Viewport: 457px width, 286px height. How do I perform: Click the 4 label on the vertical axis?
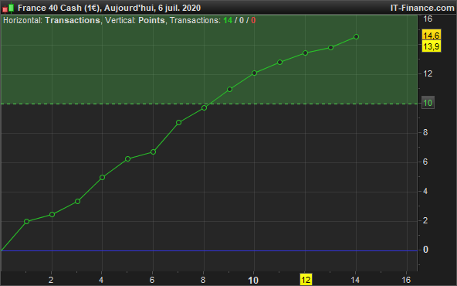pos(425,191)
